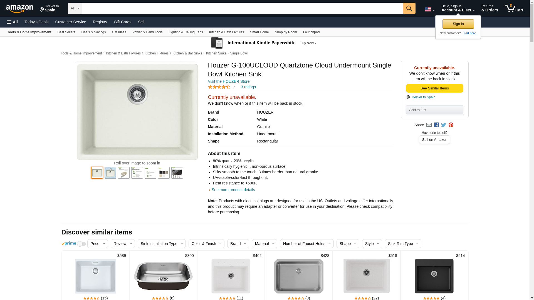Visit the HOUZER Store link
Viewport: 534px width, 300px height.
point(229,81)
